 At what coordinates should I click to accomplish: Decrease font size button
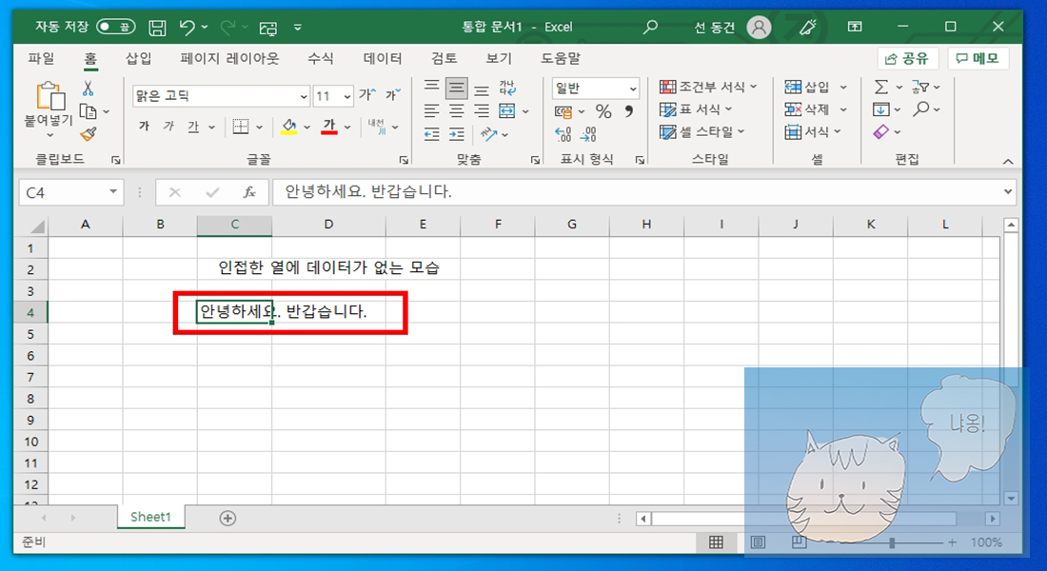point(392,95)
